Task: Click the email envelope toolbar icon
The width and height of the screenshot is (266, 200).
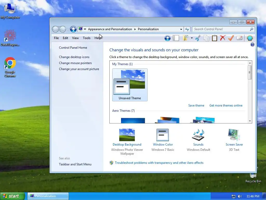Action: 239,38
